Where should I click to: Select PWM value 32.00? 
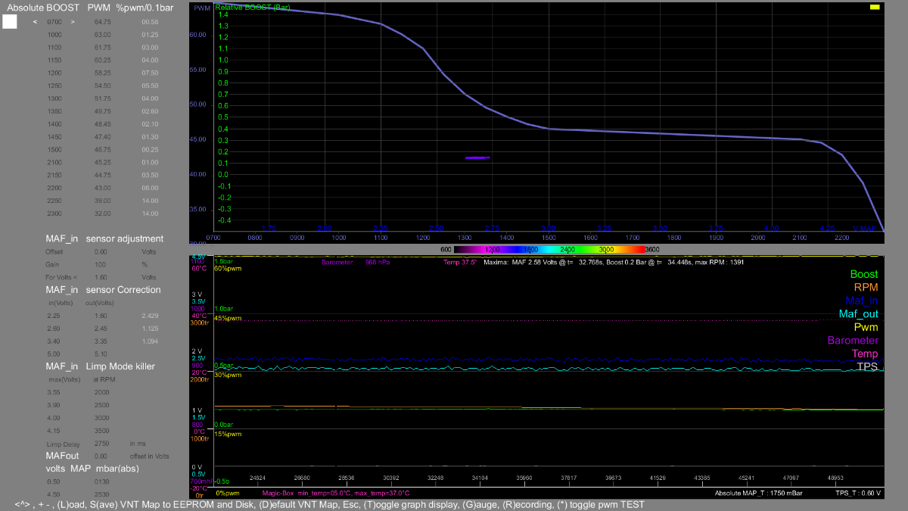tap(103, 213)
